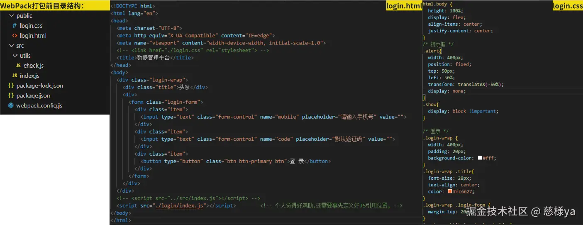This screenshot has width=583, height=225.
Task: Click the comment starting 个人觉得好鸡肋
Action: coord(332,205)
